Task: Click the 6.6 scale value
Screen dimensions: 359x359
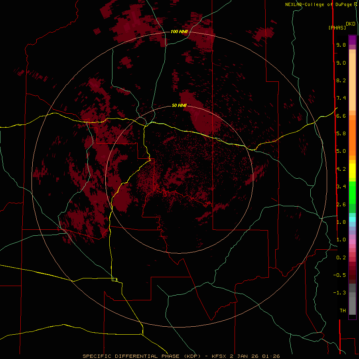Action: pyautogui.click(x=341, y=116)
